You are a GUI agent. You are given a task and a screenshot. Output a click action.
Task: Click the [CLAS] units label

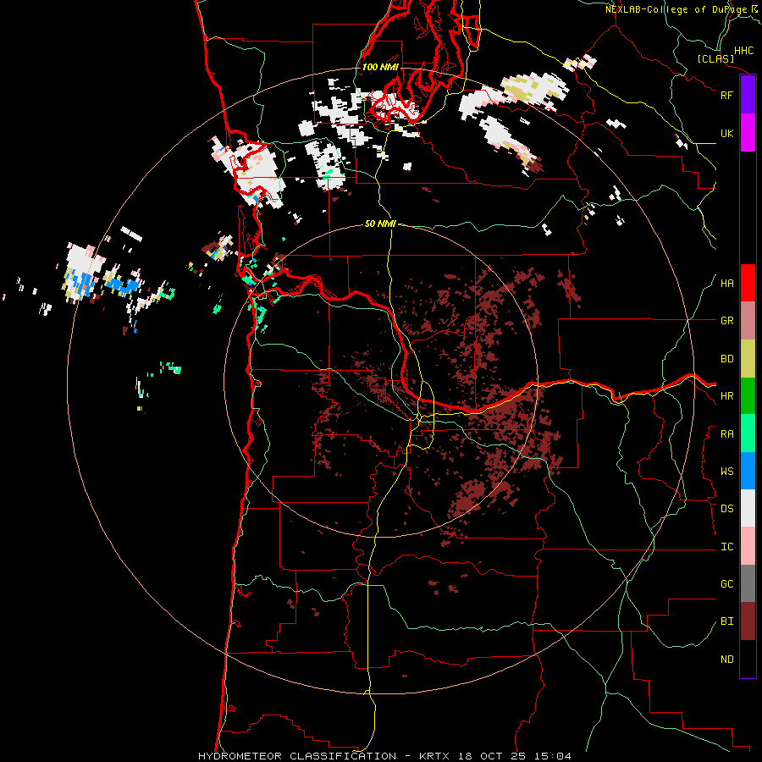pos(715,59)
